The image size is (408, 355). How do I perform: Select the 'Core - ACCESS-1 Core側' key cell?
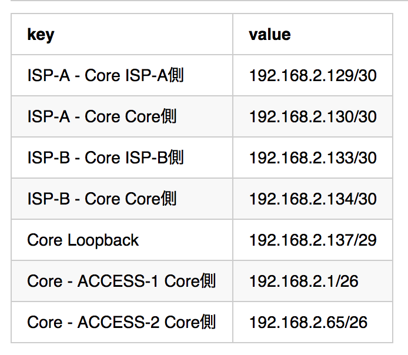121,281
